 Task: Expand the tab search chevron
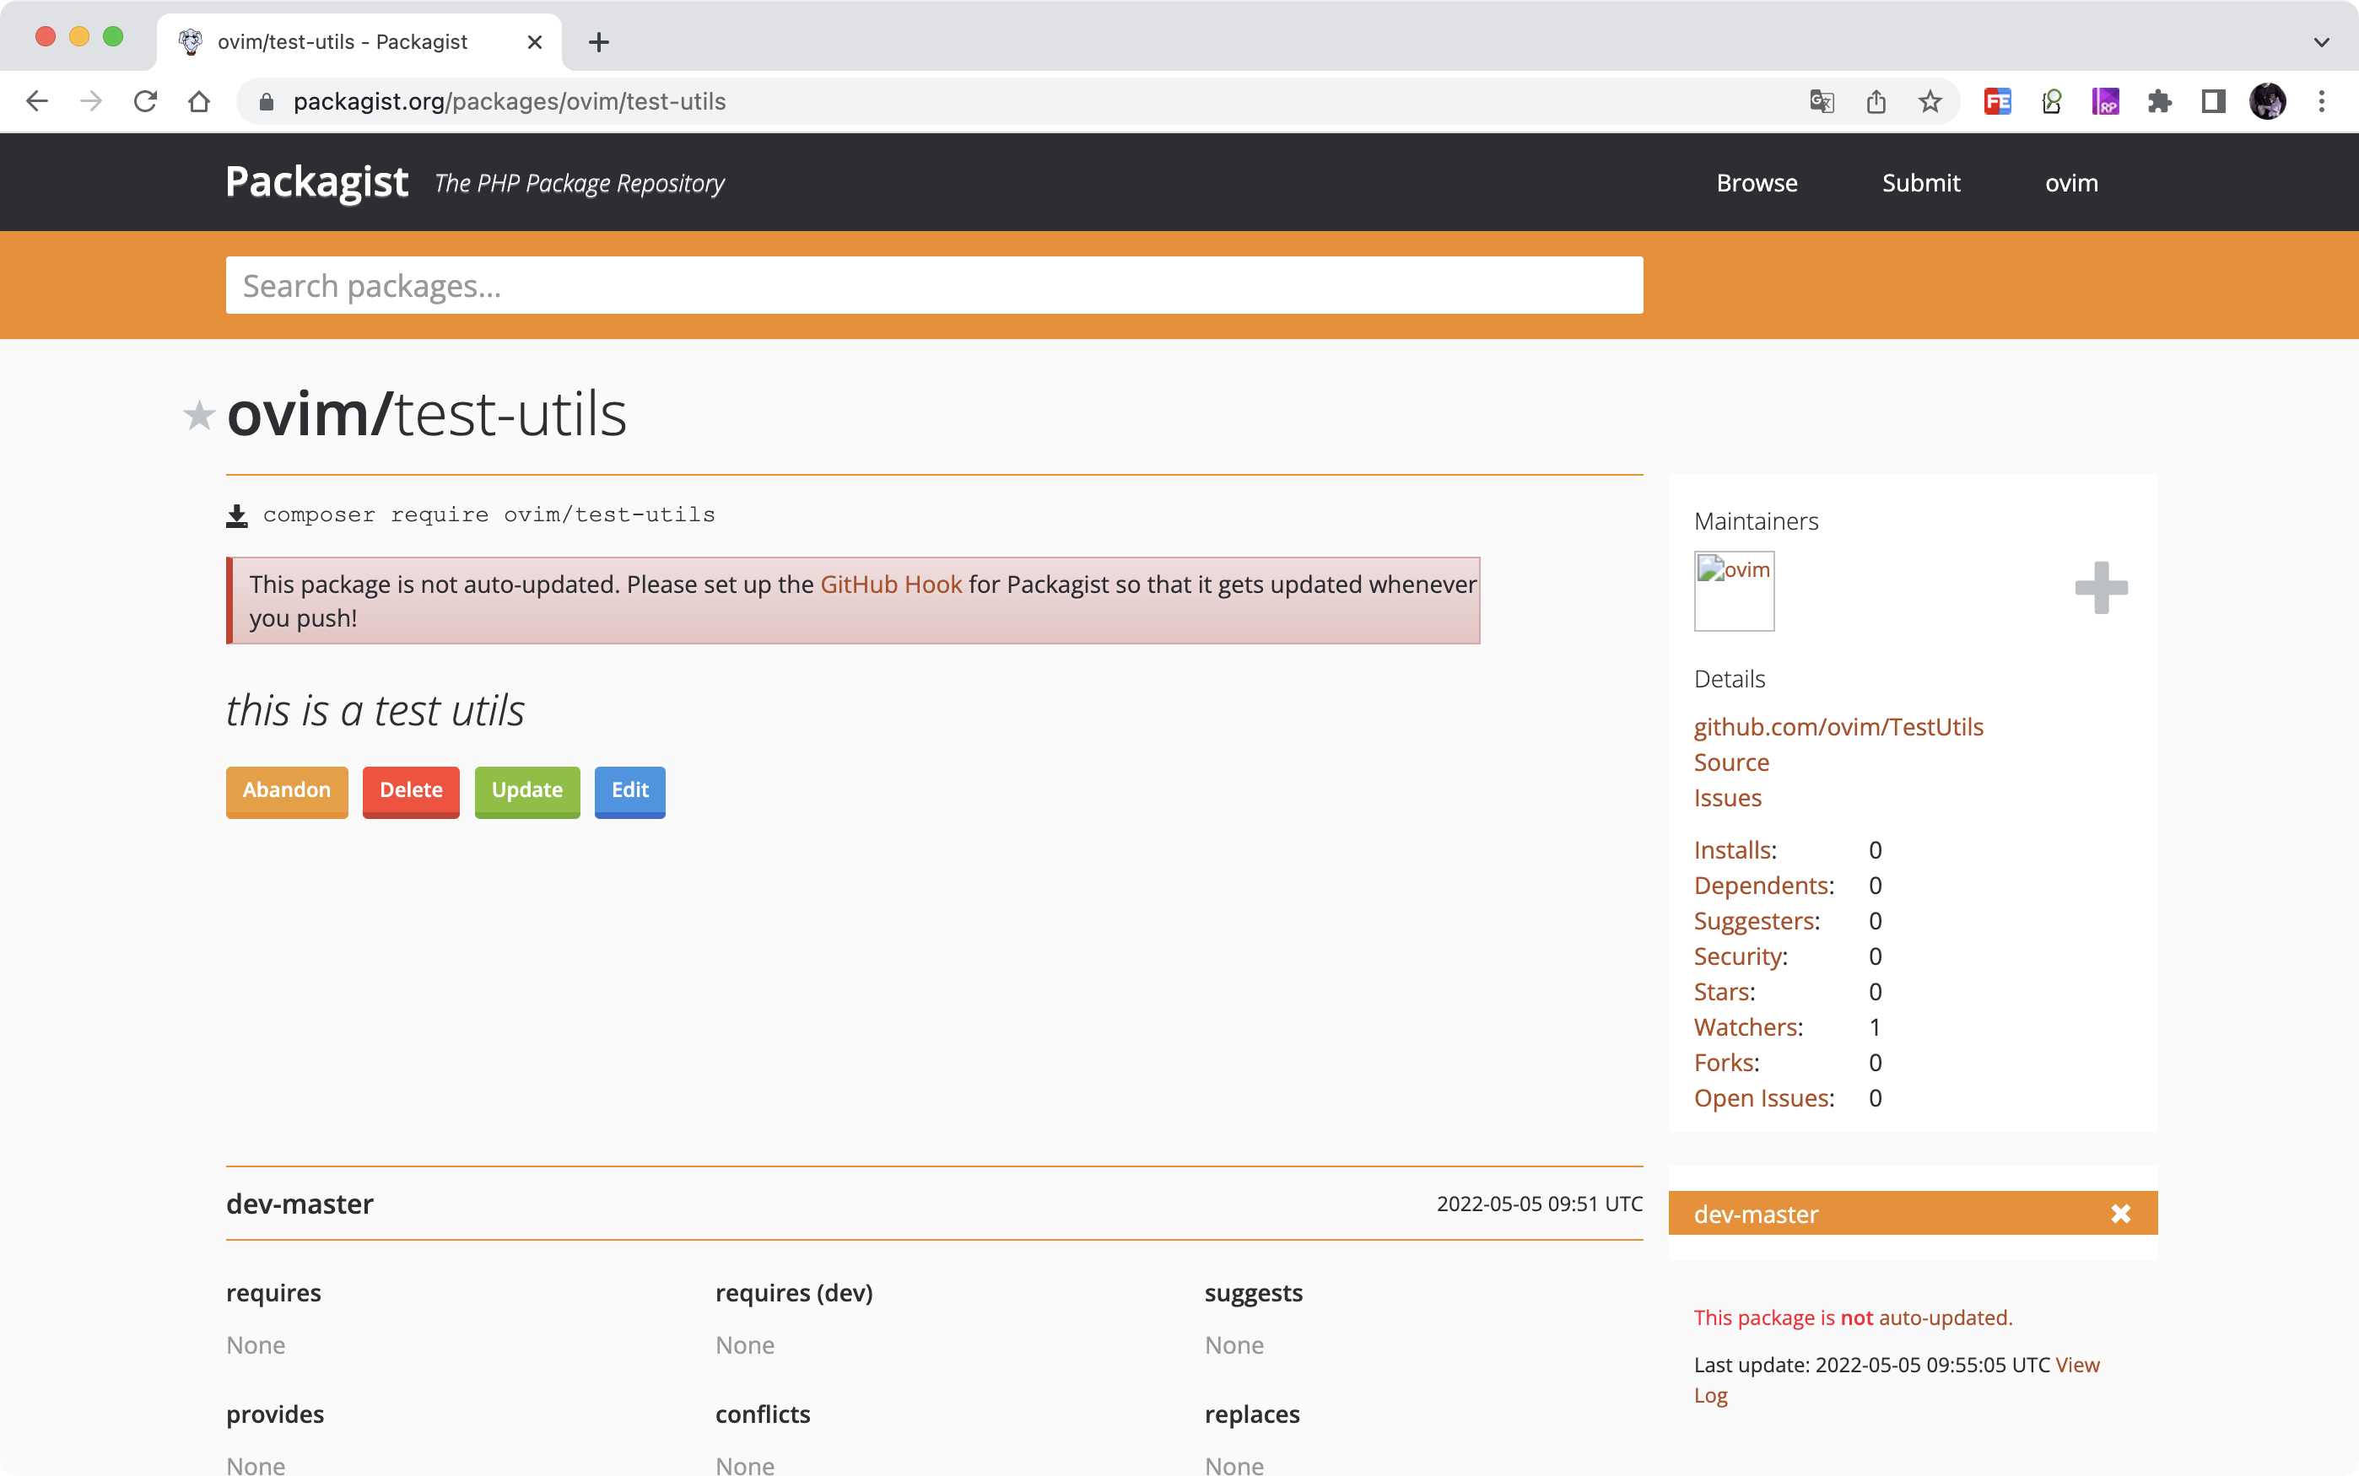2321,42
